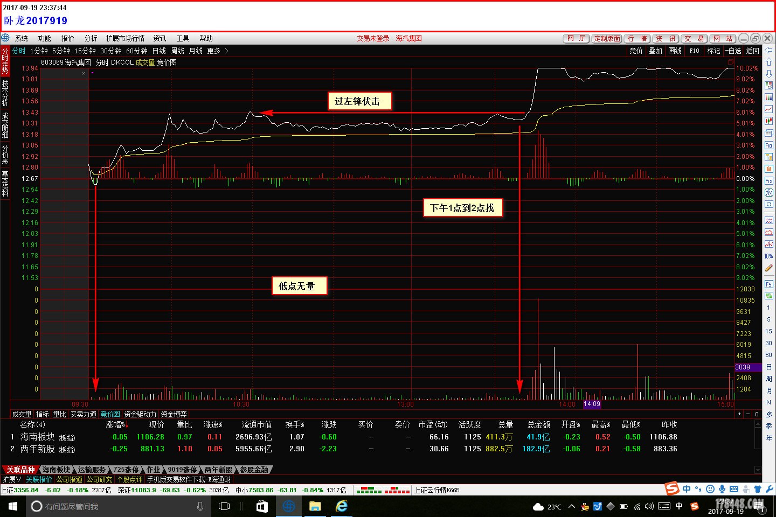Click the down-arrow icon in right sidebar
Image resolution: width=776 pixels, height=517 pixels.
click(768, 74)
